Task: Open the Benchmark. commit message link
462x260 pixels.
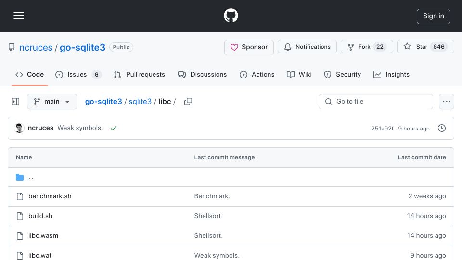Action: [212, 196]
